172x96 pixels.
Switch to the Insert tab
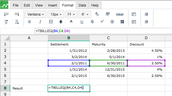point(52,5)
